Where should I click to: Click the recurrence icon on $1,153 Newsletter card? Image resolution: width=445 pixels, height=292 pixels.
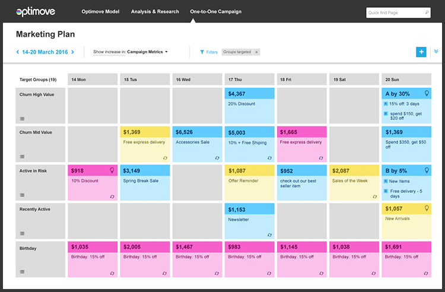tap(269, 235)
